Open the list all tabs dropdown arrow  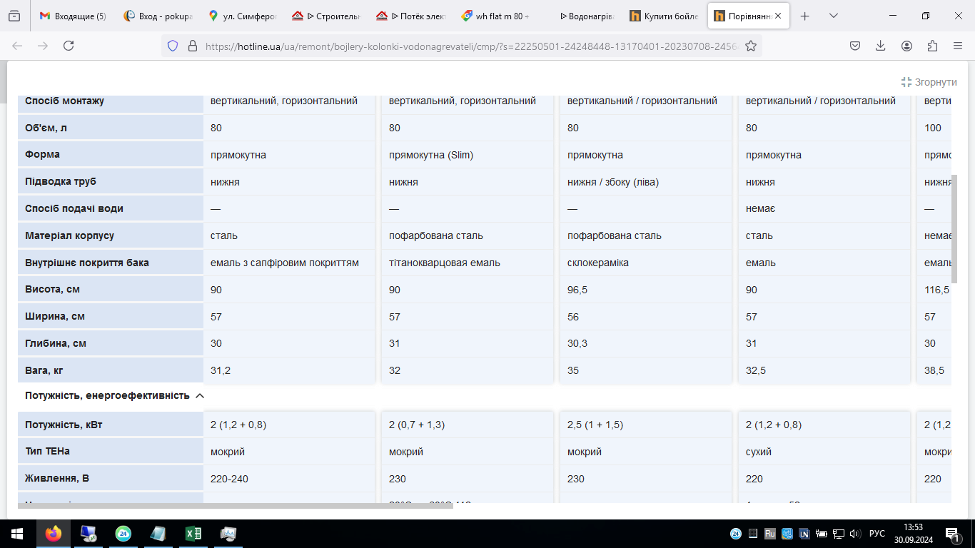pyautogui.click(x=834, y=16)
